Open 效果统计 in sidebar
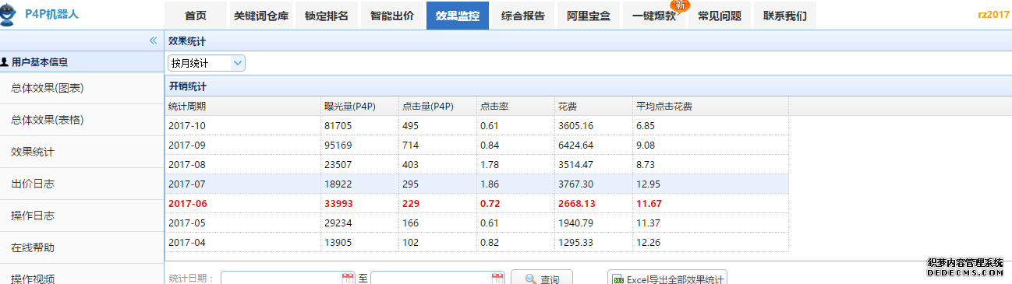The height and width of the screenshot is (284, 1012). [82, 152]
